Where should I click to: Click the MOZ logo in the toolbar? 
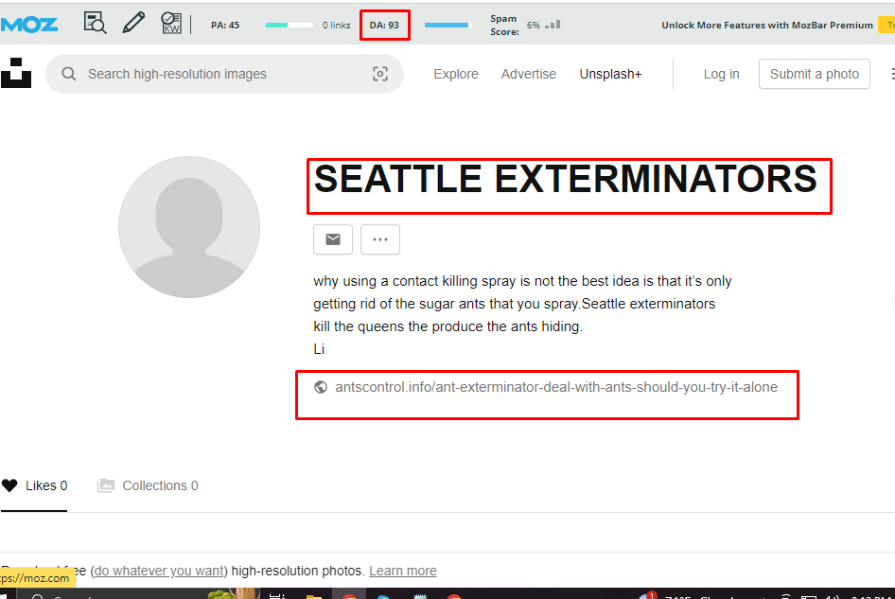[x=28, y=23]
